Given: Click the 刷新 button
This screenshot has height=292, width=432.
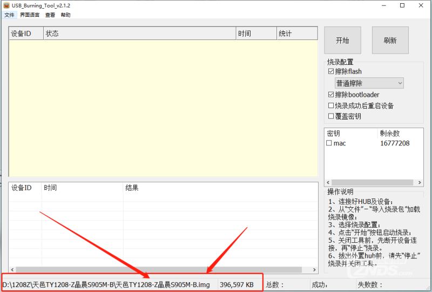Looking at the screenshot, I should coord(390,41).
